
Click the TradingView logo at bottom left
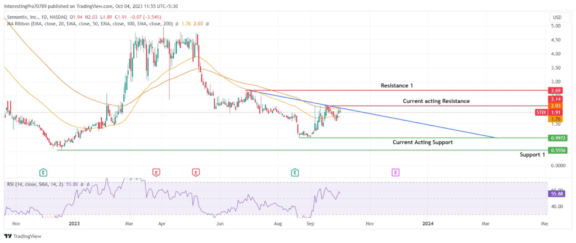(x=22, y=236)
